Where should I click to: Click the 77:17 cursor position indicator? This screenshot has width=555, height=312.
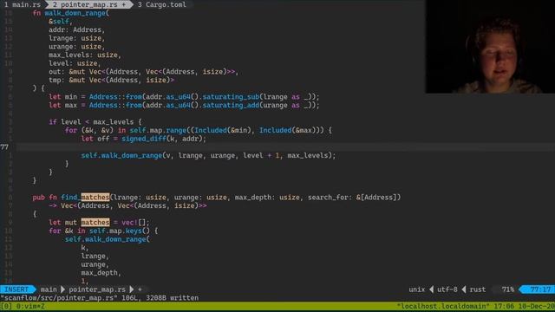(540, 289)
